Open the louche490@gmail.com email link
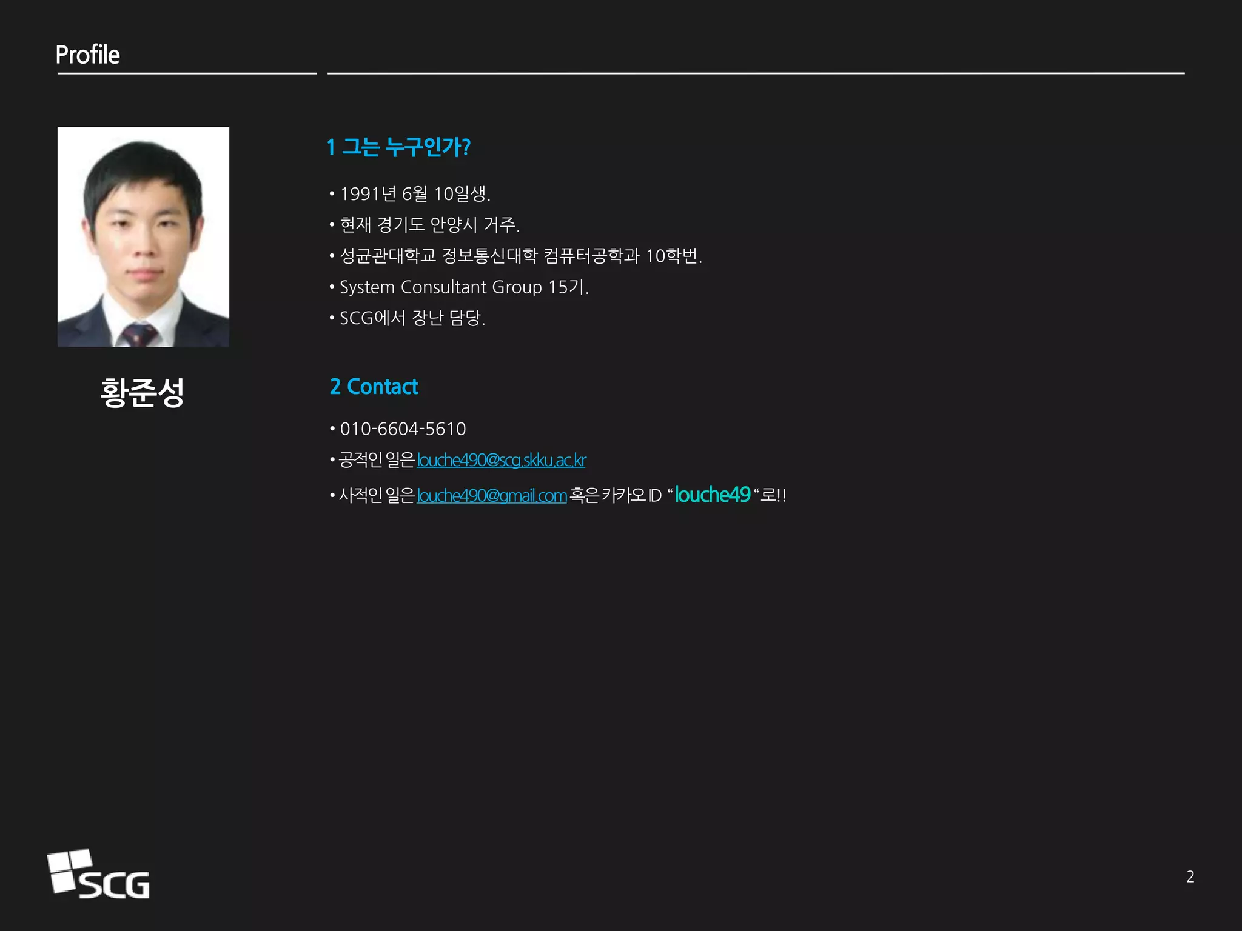1242x931 pixels. (491, 496)
